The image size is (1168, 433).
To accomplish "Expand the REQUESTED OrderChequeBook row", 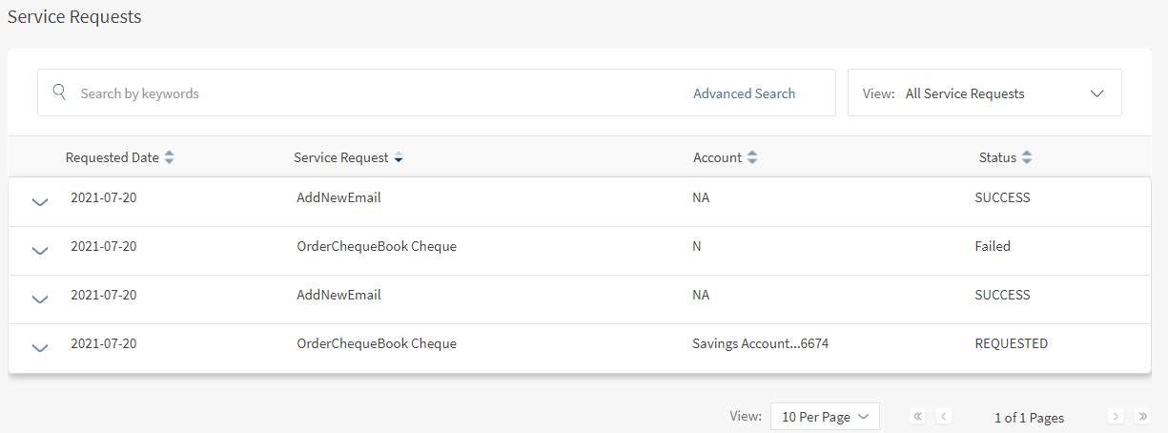I will coord(39,347).
